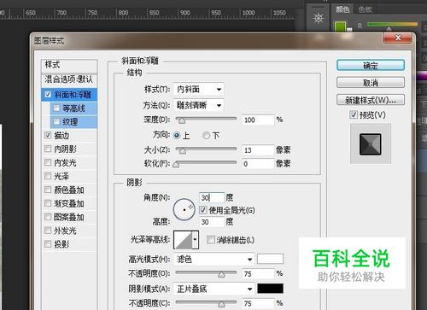This screenshot has width=427, height=310.
Task: Click the size value field showing 13
Action: click(258, 150)
